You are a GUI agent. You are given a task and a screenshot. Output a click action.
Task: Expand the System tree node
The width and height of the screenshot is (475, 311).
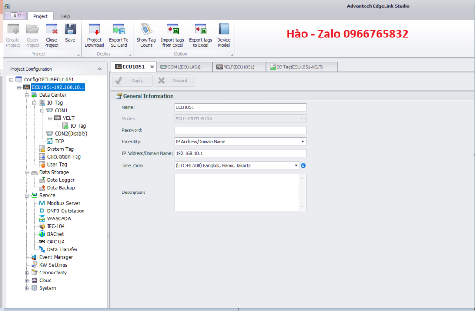coord(26,288)
